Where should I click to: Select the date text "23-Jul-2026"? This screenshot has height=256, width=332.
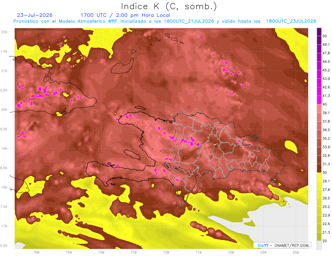[35, 15]
